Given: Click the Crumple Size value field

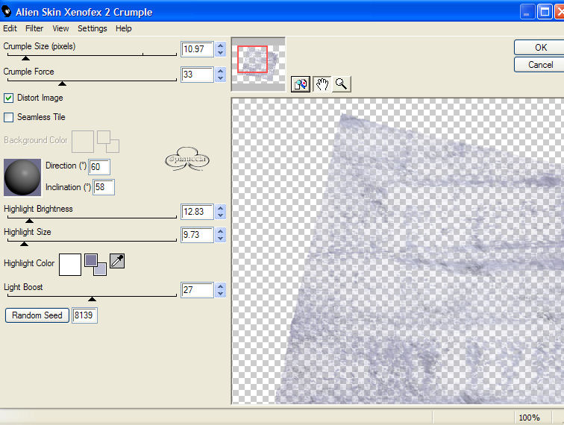Looking at the screenshot, I should point(197,49).
